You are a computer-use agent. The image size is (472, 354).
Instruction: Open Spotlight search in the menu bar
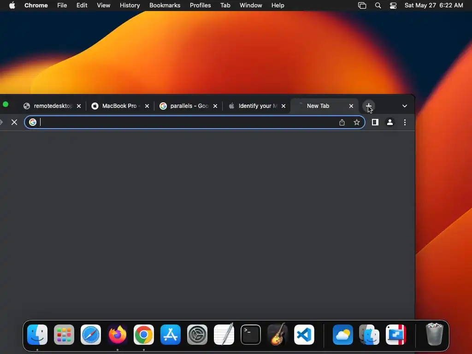pos(378,6)
